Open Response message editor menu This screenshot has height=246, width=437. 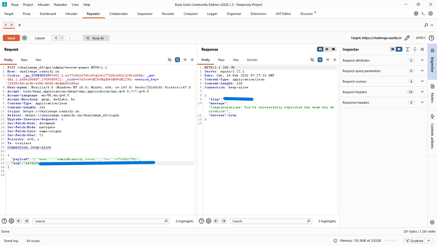[335, 60]
